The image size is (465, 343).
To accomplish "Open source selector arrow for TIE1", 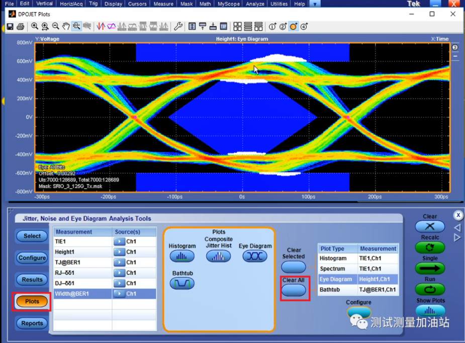I will tap(119, 242).
